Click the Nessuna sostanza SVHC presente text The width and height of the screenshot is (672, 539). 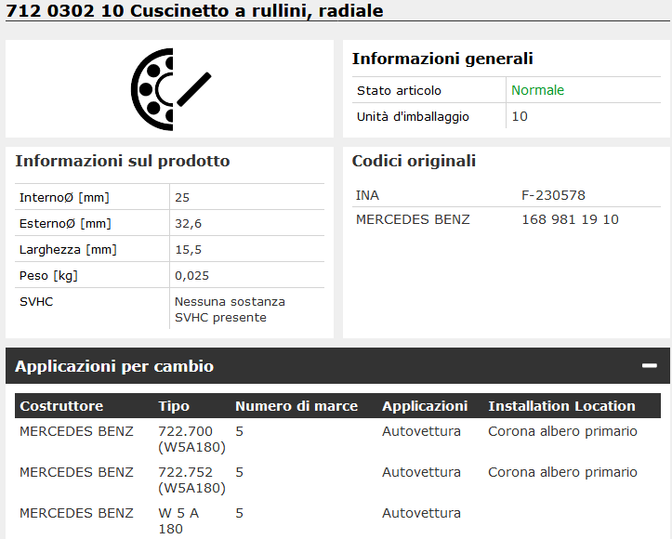point(230,309)
